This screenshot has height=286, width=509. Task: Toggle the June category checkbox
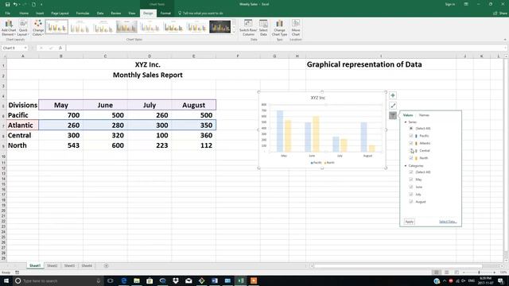[411, 187]
